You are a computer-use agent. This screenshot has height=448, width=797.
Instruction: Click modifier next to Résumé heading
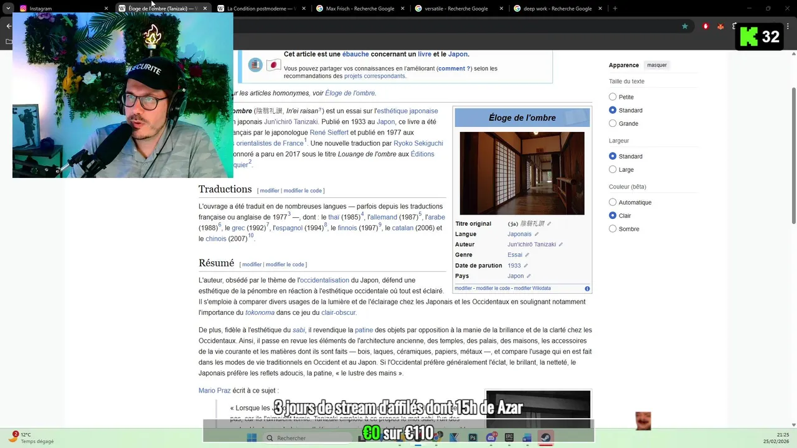pyautogui.click(x=252, y=265)
